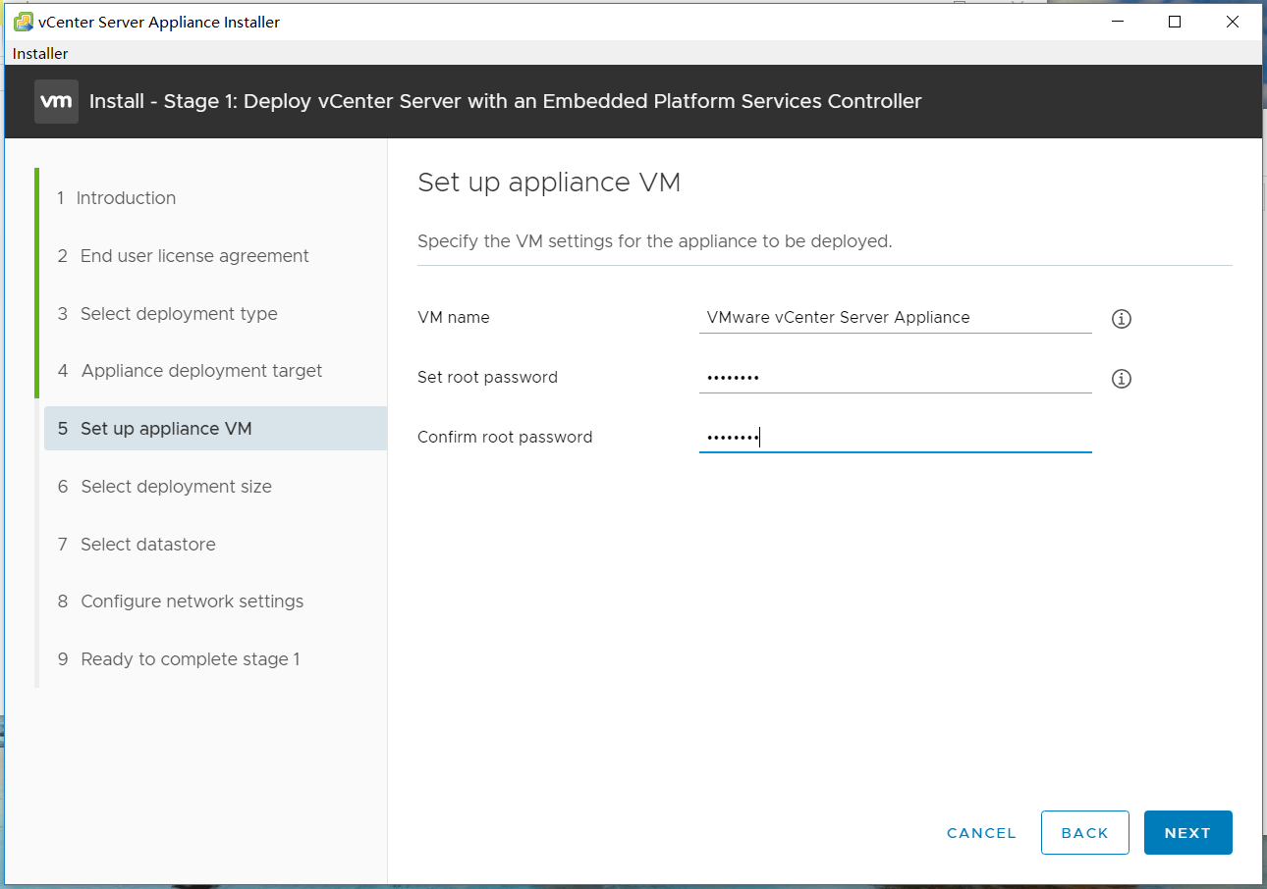Viewport: 1267px width, 889px height.
Task: Select step 6 Select deployment size
Action: pyautogui.click(x=164, y=487)
